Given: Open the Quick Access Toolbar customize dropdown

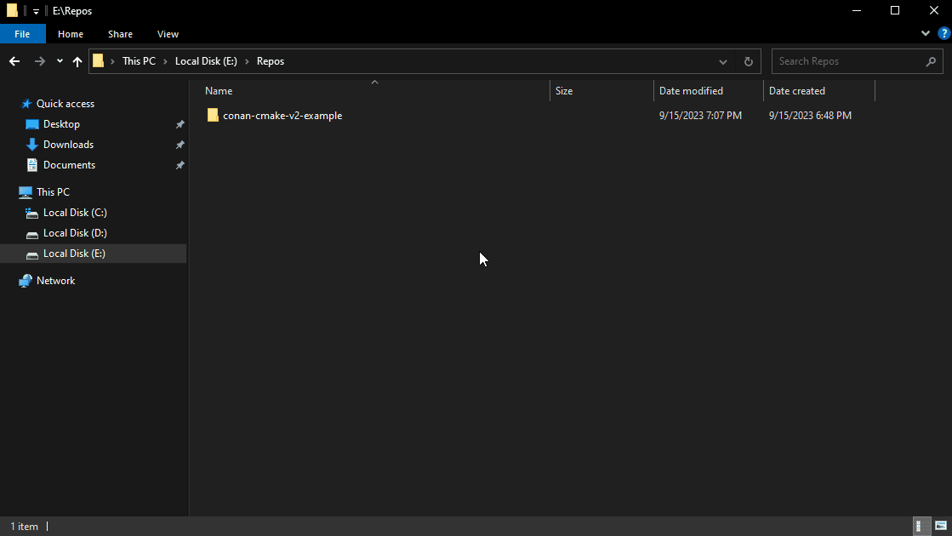Looking at the screenshot, I should (x=36, y=12).
